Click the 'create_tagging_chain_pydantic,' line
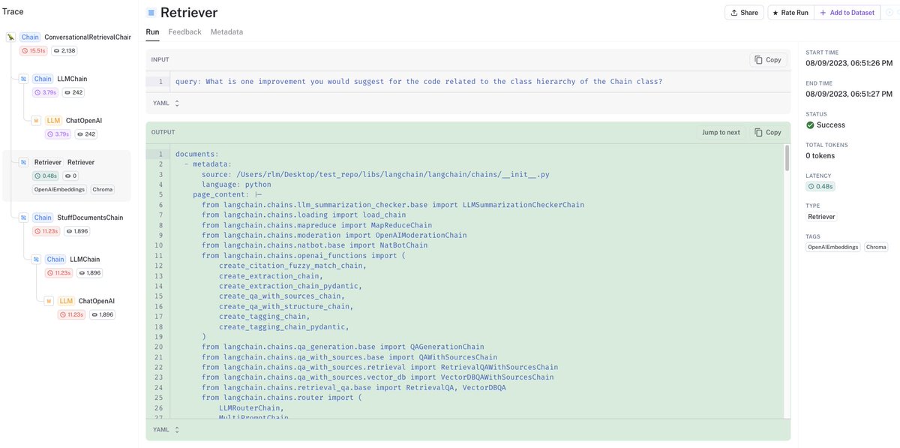 tap(283, 326)
